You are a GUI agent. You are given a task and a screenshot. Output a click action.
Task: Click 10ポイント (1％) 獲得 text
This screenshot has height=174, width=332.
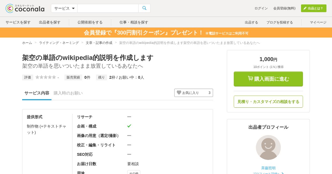click(268, 67)
